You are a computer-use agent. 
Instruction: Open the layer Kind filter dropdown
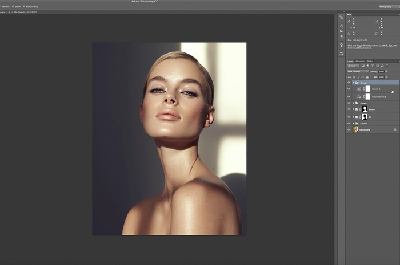click(353, 66)
